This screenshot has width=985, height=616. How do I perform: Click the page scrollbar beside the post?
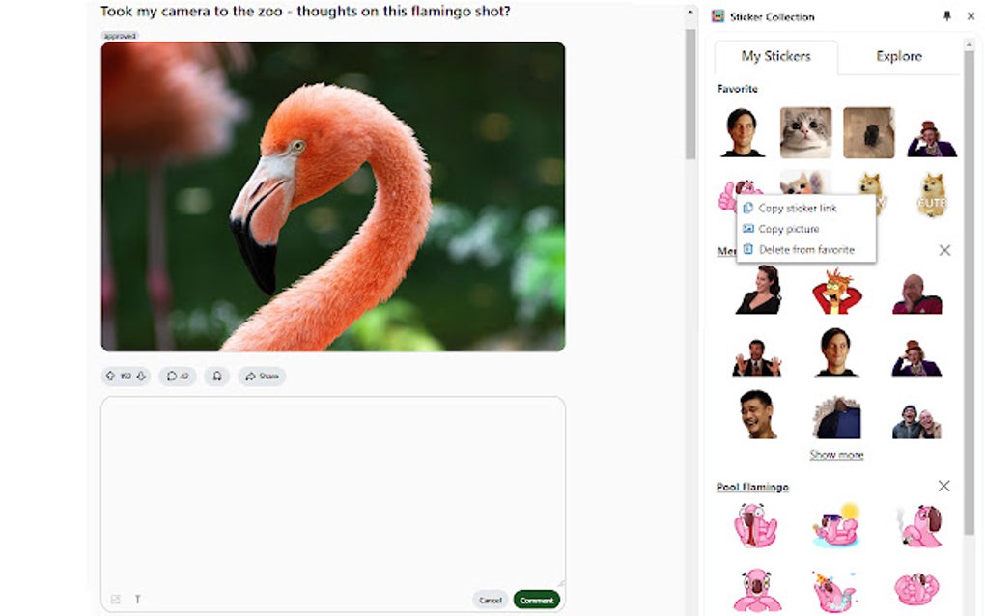coord(690,95)
